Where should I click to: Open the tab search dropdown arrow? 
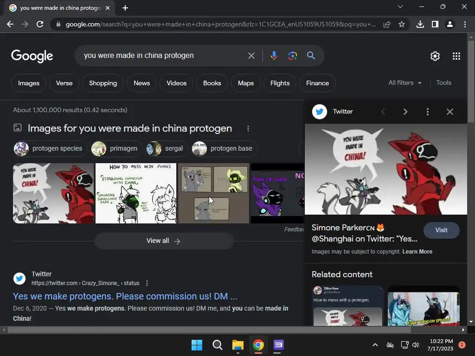click(x=400, y=6)
